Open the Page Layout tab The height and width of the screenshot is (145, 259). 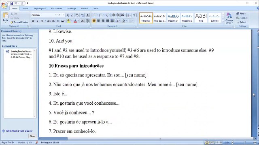coord(40,8)
